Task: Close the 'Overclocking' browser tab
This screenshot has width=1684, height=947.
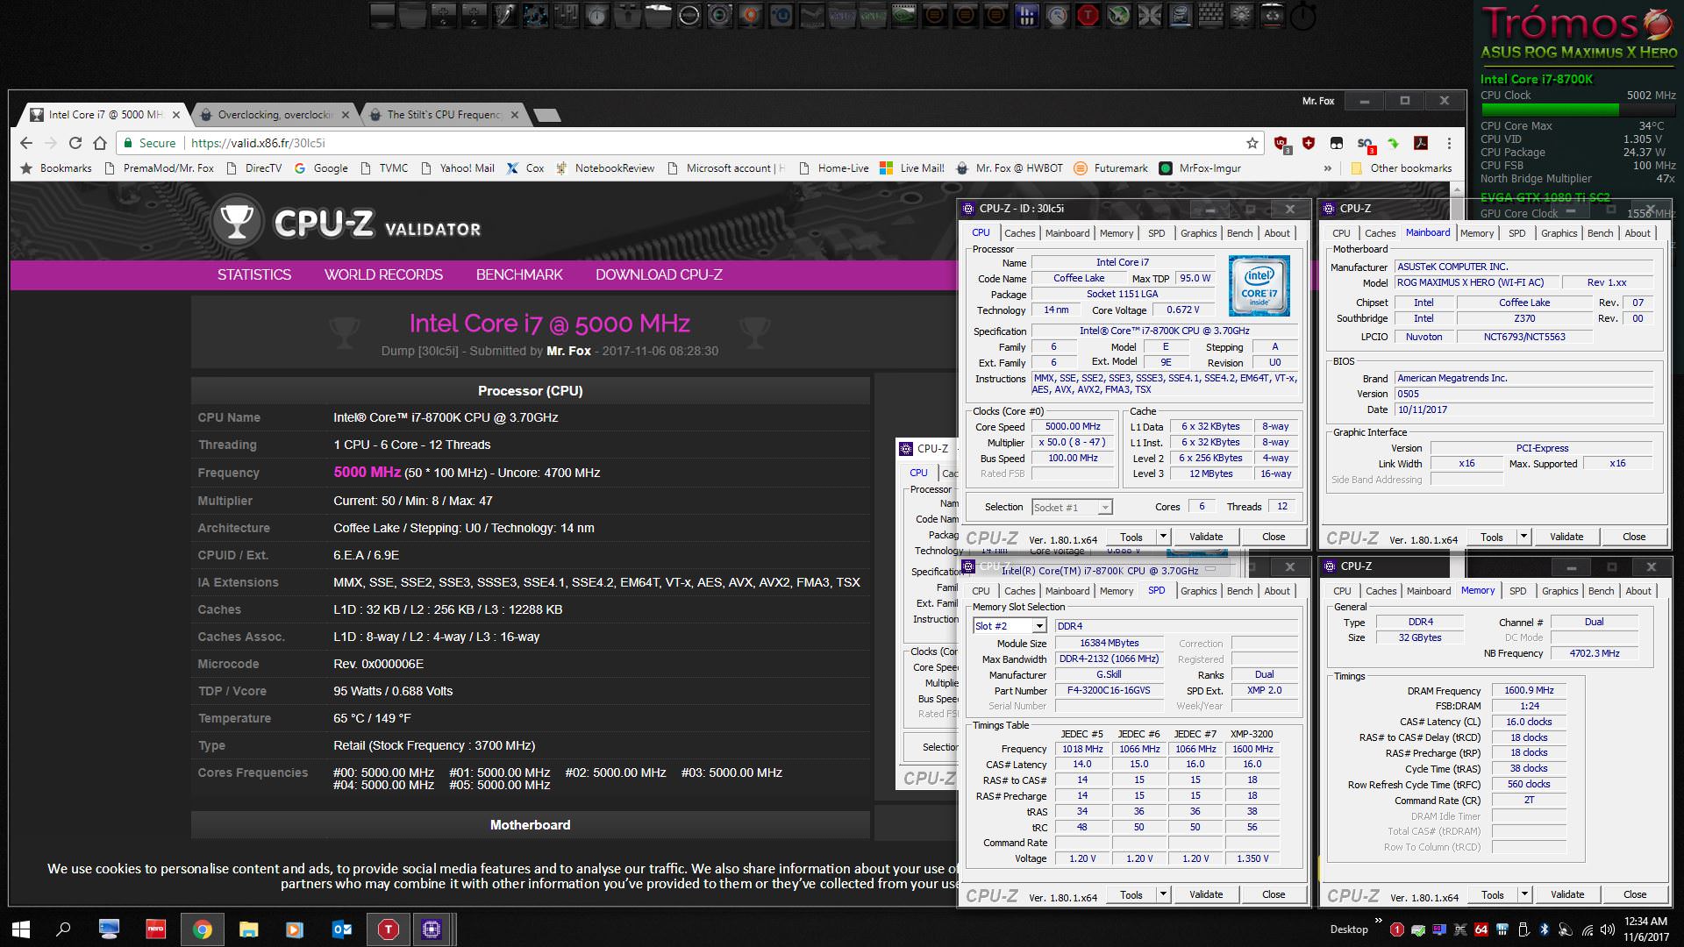Action: (346, 115)
